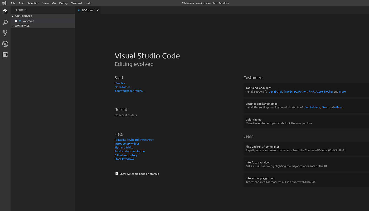Click the New file link under Start
Viewport: 369px width, 211px height.
click(120, 83)
